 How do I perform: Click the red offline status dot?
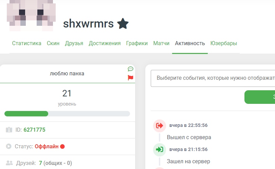[62, 147]
